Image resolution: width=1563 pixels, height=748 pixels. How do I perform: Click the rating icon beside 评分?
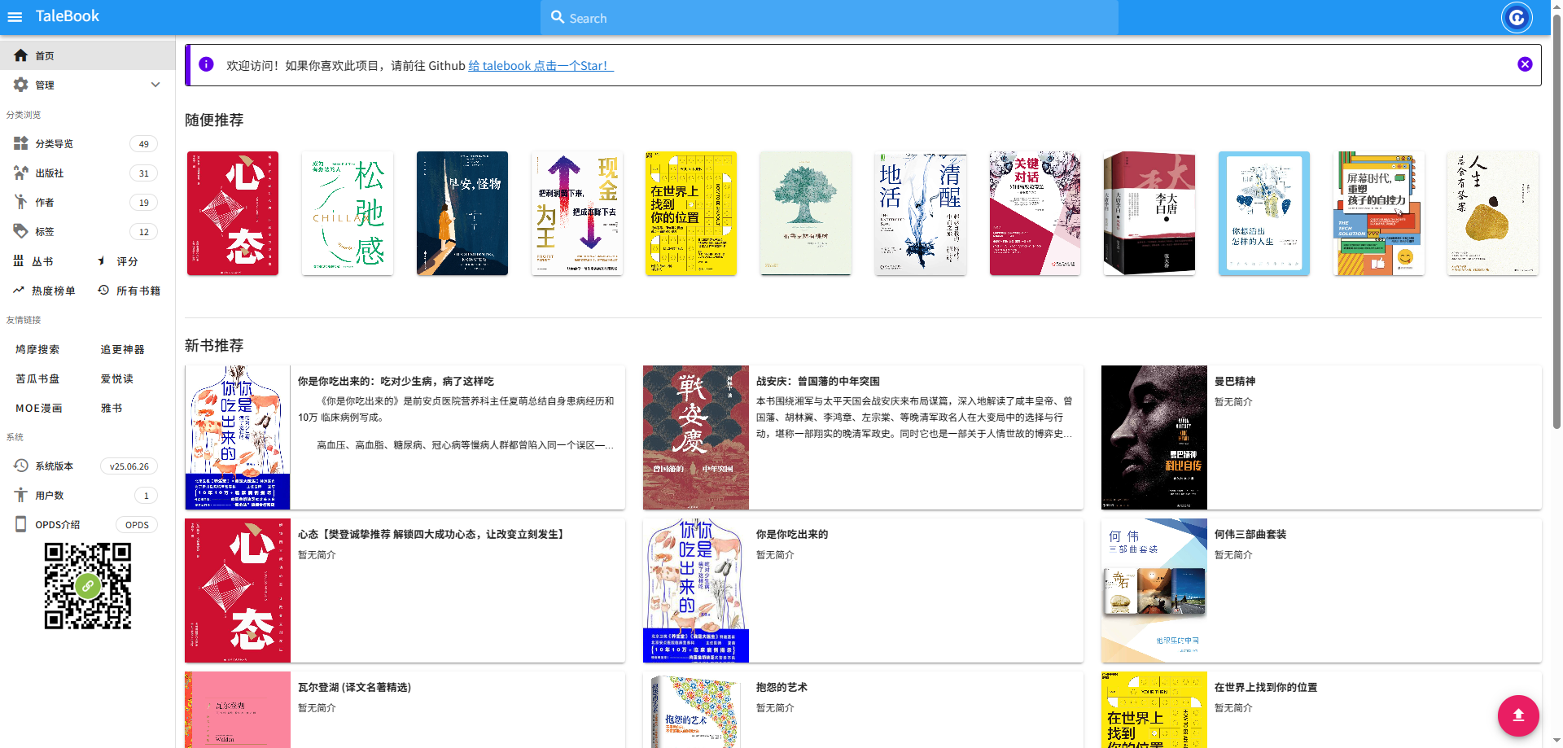click(x=102, y=260)
